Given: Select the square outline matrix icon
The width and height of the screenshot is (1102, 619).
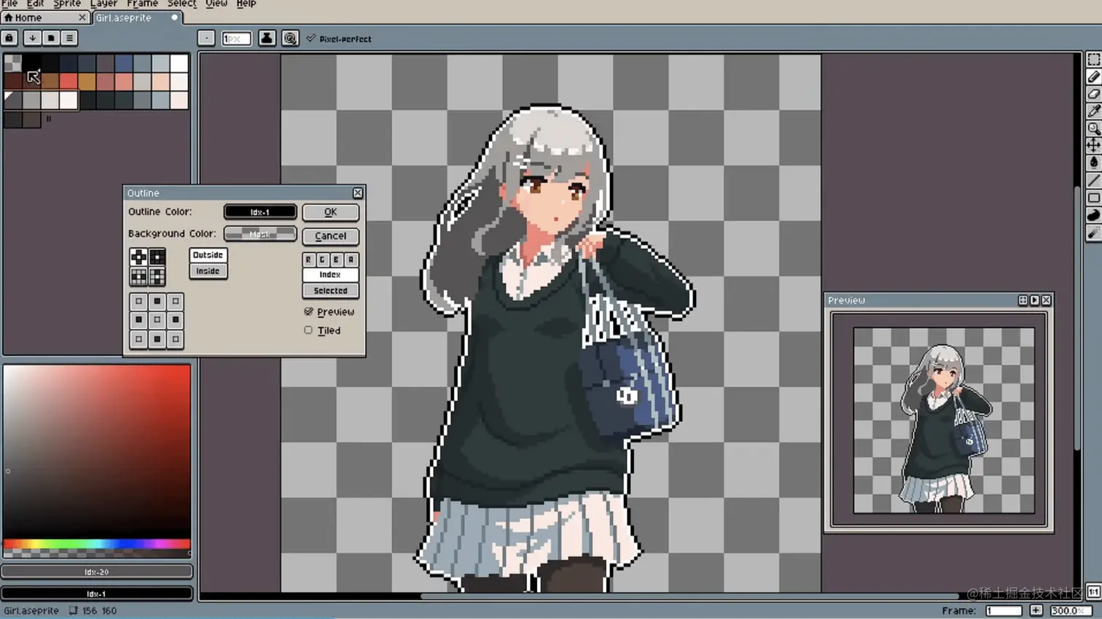Looking at the screenshot, I should (x=157, y=257).
